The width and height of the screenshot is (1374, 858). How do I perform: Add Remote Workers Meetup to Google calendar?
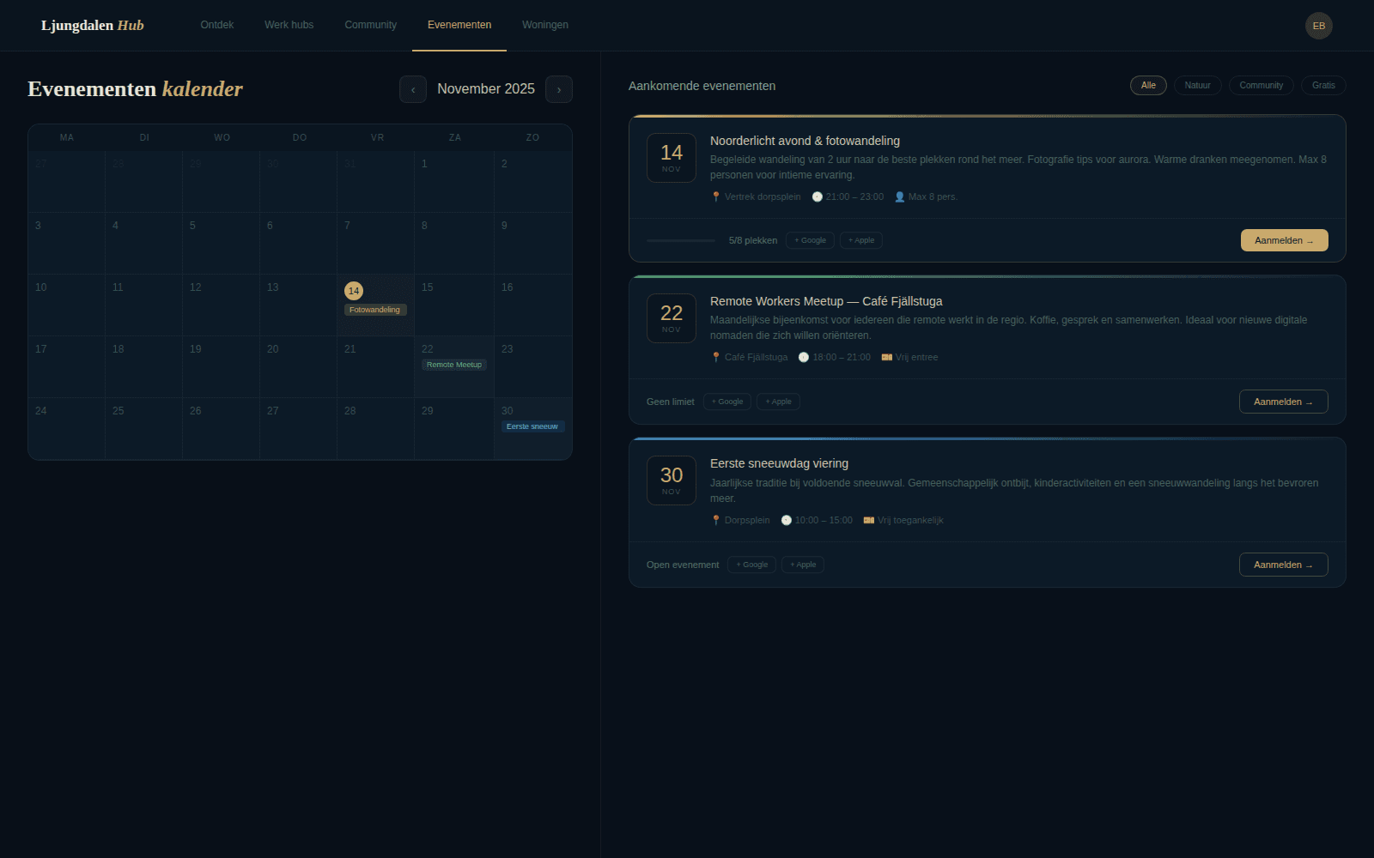(x=727, y=401)
